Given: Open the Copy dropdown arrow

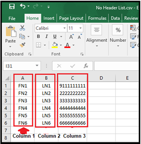Looking at the screenshot, I should 29,36.
